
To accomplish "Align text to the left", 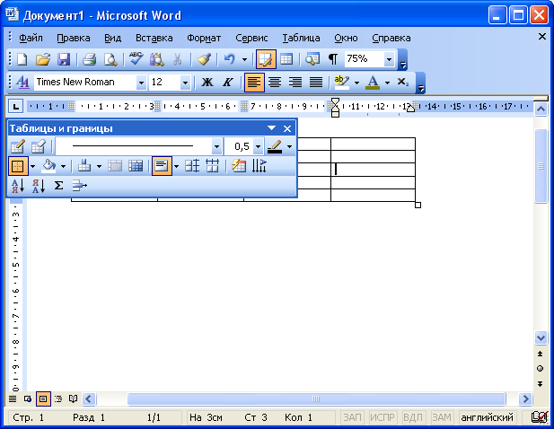I will (x=254, y=83).
